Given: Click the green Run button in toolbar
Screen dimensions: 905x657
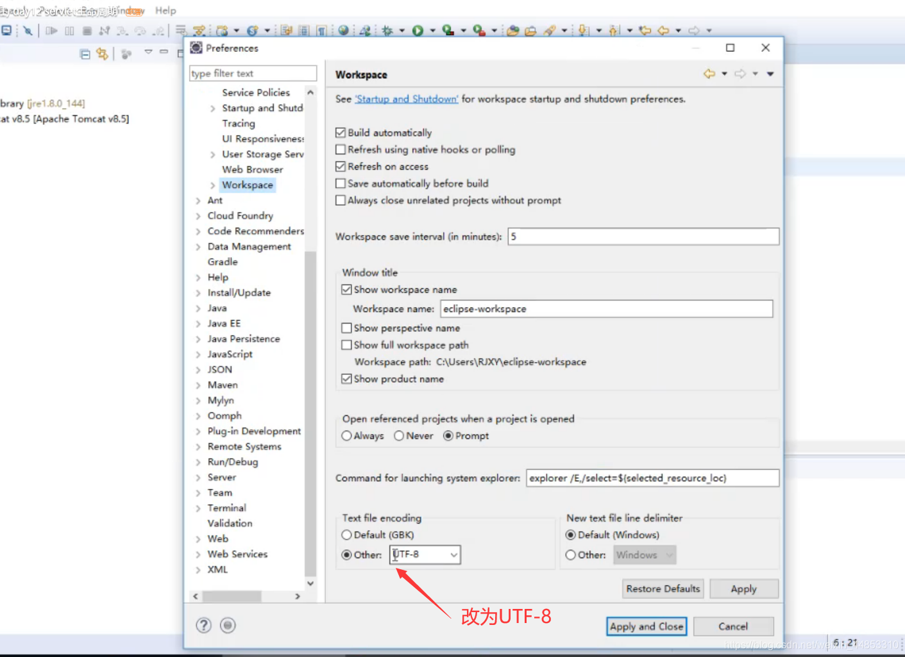Looking at the screenshot, I should (x=418, y=30).
